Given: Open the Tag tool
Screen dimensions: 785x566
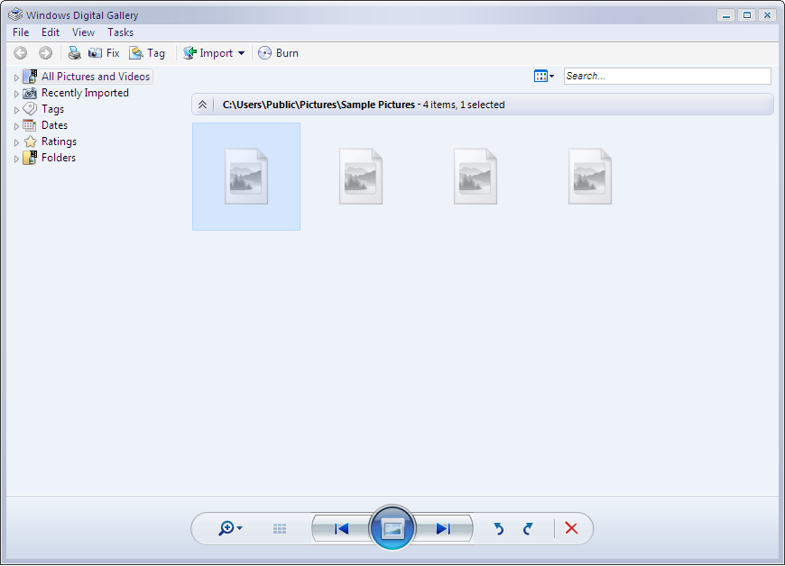Looking at the screenshot, I should pyautogui.click(x=147, y=53).
